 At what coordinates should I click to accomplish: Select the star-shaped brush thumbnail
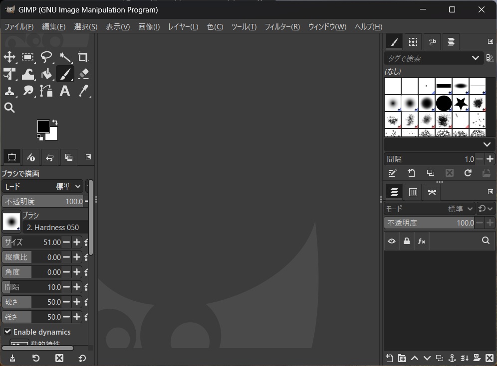click(x=461, y=103)
